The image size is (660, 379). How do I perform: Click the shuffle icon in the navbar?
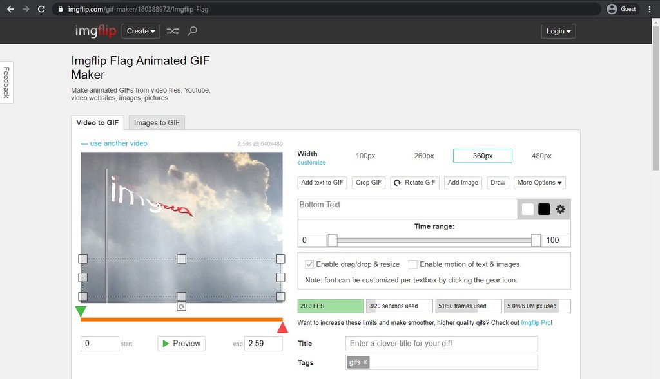pyautogui.click(x=172, y=31)
